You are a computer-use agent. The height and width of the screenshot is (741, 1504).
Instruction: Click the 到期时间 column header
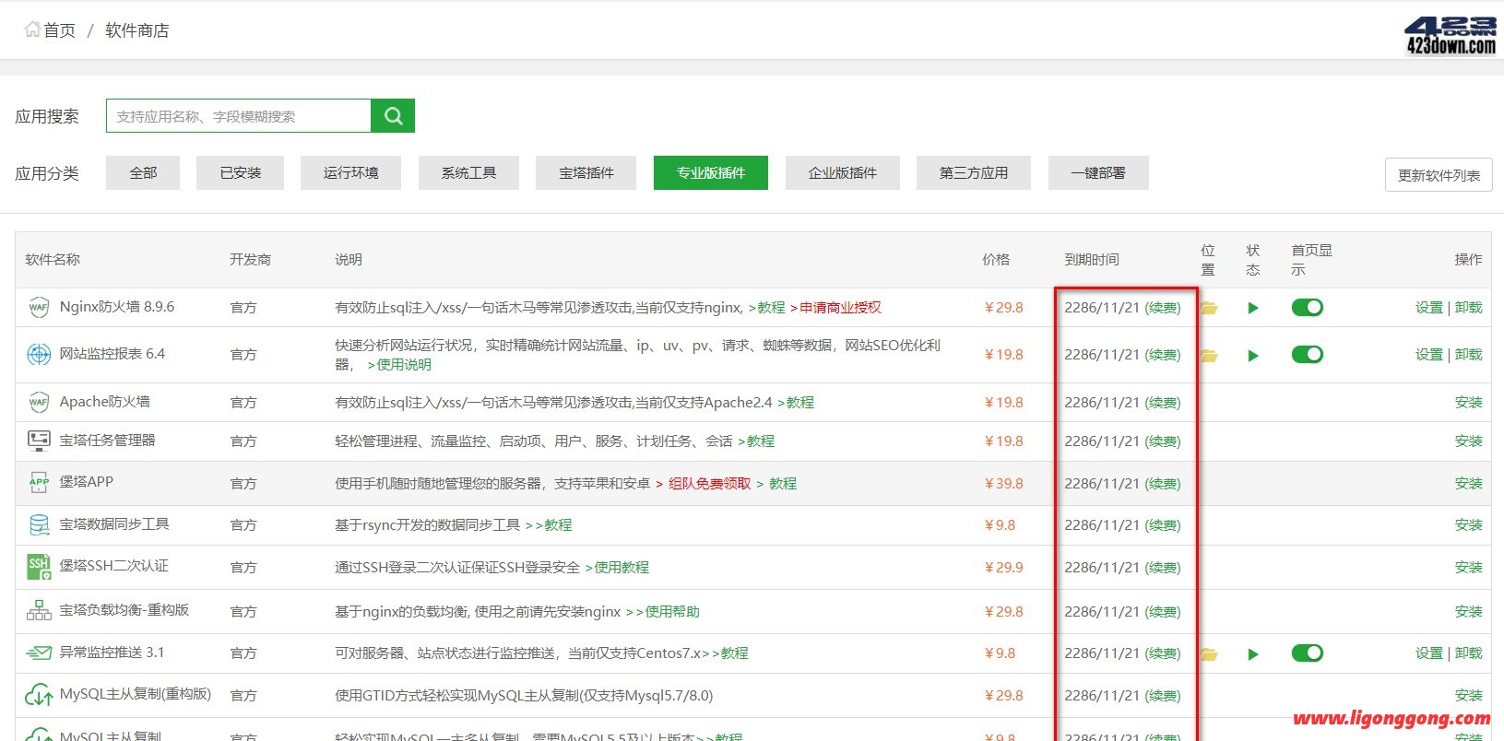1092,260
